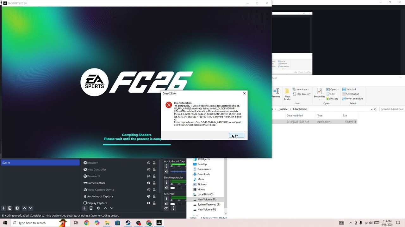Image resolution: width=405 pixels, height=227 pixels.
Task: Remove the selected scene with the trash icon
Action: [10, 208]
